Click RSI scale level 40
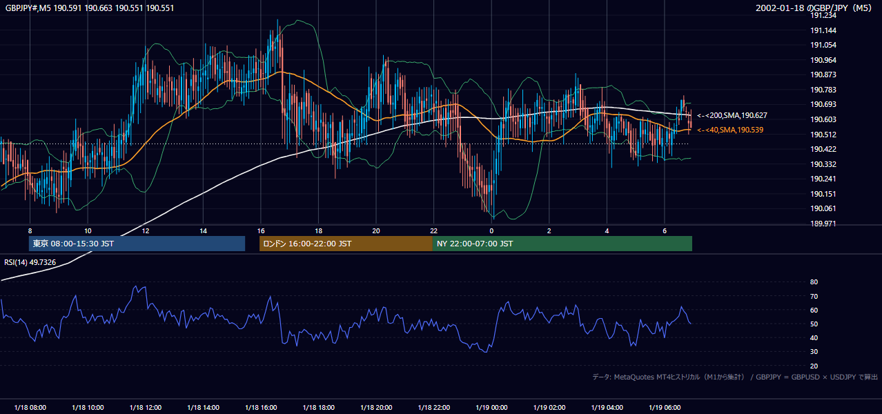 coord(814,337)
